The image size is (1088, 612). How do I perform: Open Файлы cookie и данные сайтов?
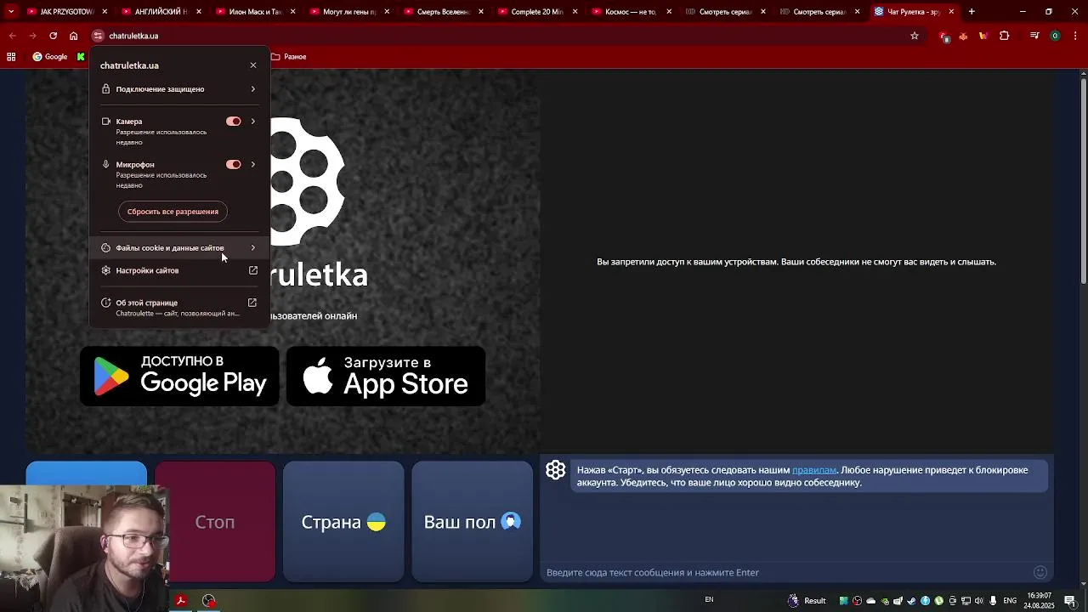[x=179, y=248]
